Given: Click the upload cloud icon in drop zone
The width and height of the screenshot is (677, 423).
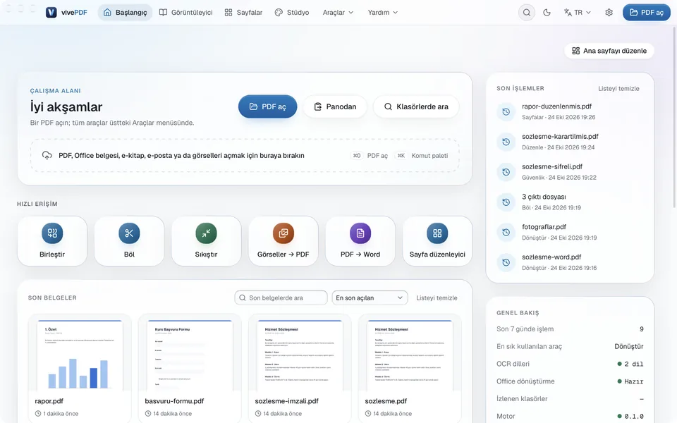Looking at the screenshot, I should coord(47,155).
